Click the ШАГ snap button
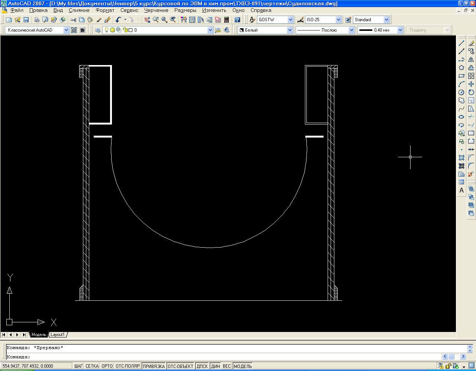The width and height of the screenshot is (476, 371). (78, 366)
